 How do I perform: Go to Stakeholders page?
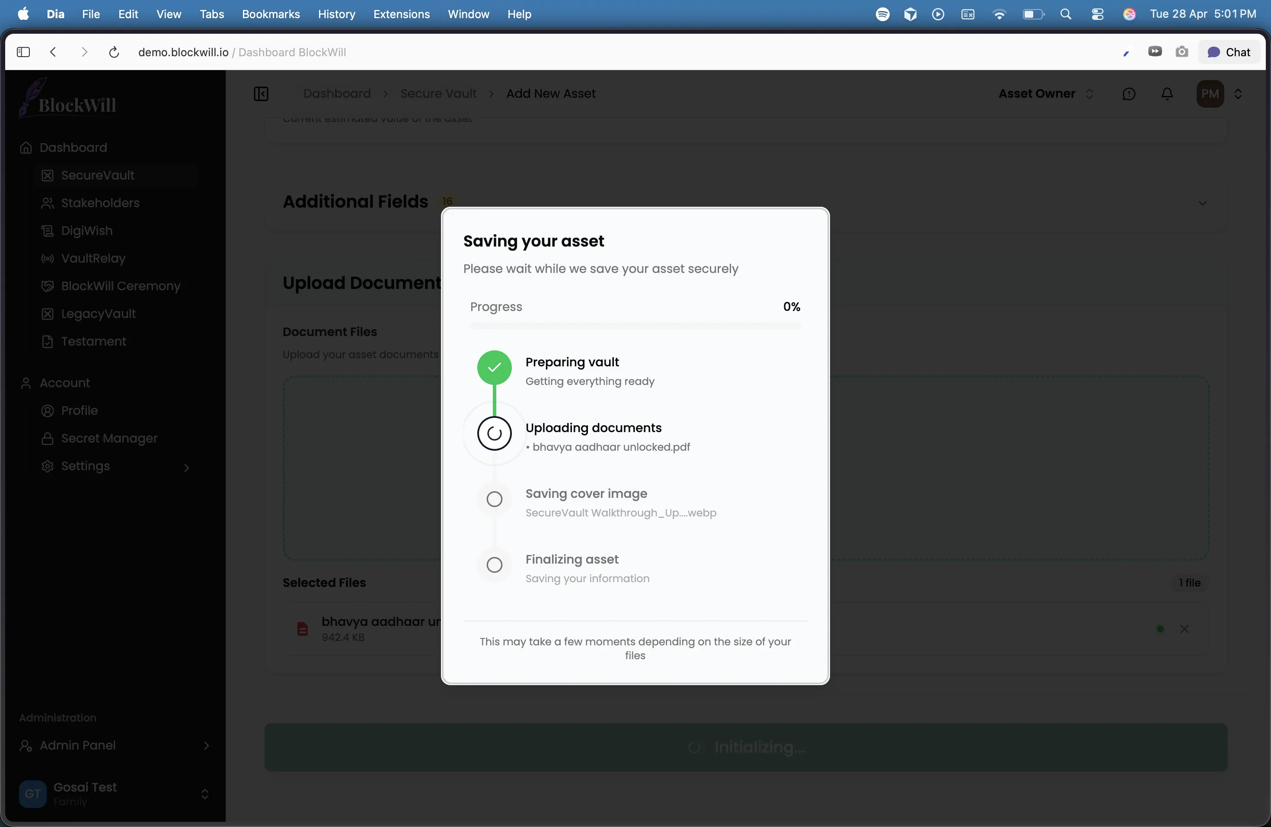coord(100,203)
